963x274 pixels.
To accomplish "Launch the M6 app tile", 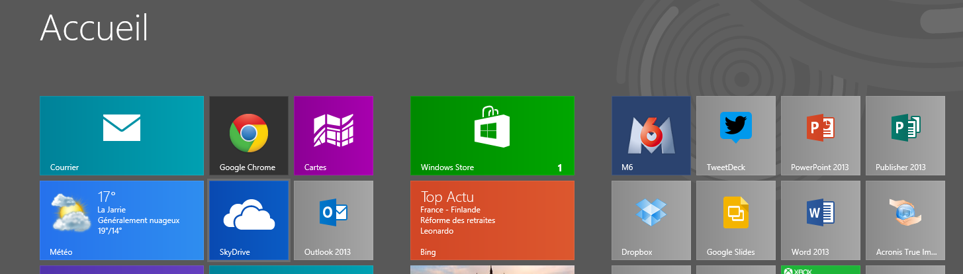I will pyautogui.click(x=651, y=136).
